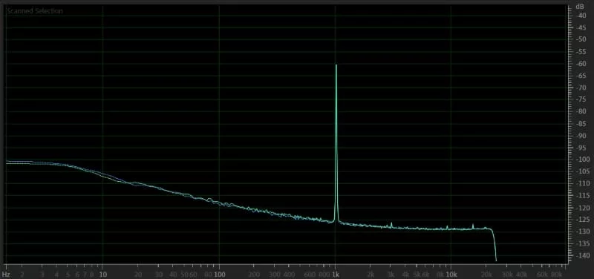Select the 30k frequency label

[x=507, y=274]
